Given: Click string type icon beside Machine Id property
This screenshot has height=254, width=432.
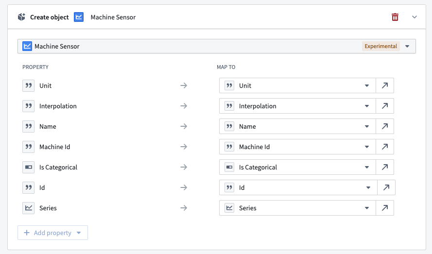Looking at the screenshot, I should point(28,147).
